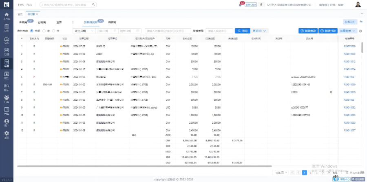Click the 应收应付 button

click(x=350, y=22)
